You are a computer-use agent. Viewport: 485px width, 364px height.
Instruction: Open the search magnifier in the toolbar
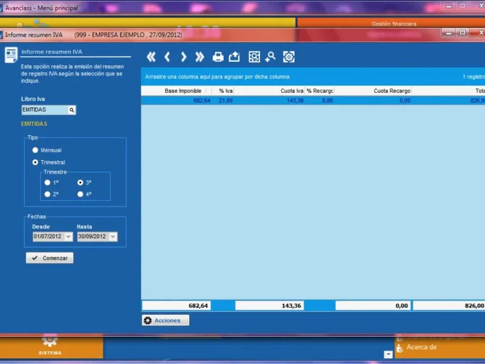pos(270,57)
